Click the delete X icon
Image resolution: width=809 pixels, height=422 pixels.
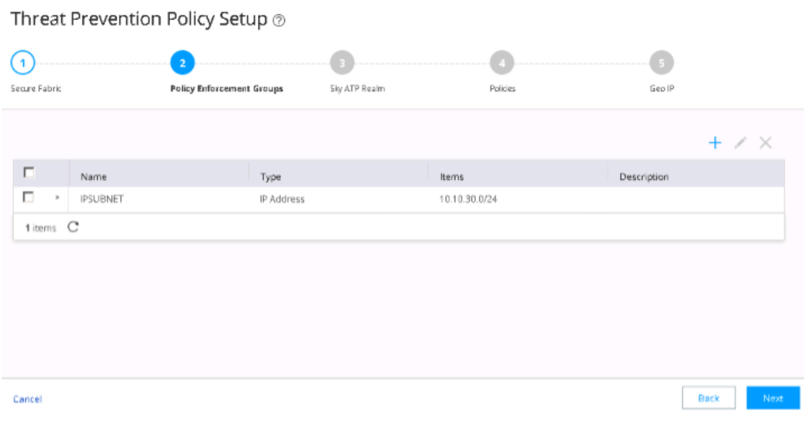point(766,143)
